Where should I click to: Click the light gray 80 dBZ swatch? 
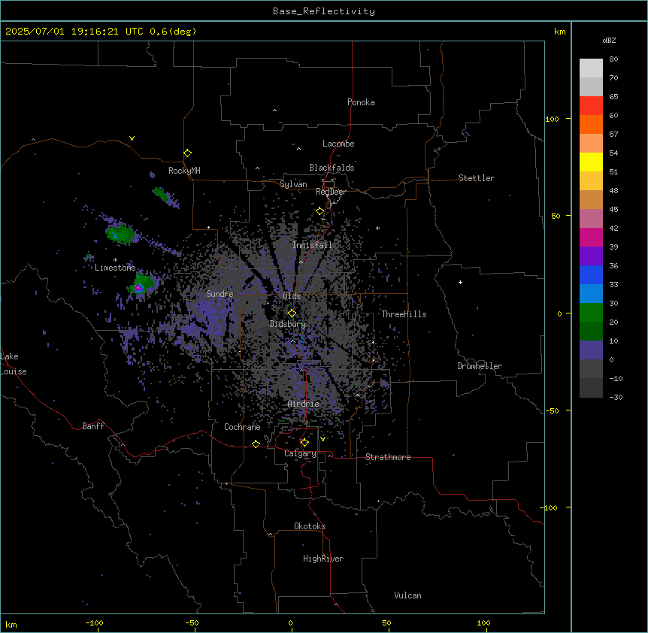click(x=591, y=68)
